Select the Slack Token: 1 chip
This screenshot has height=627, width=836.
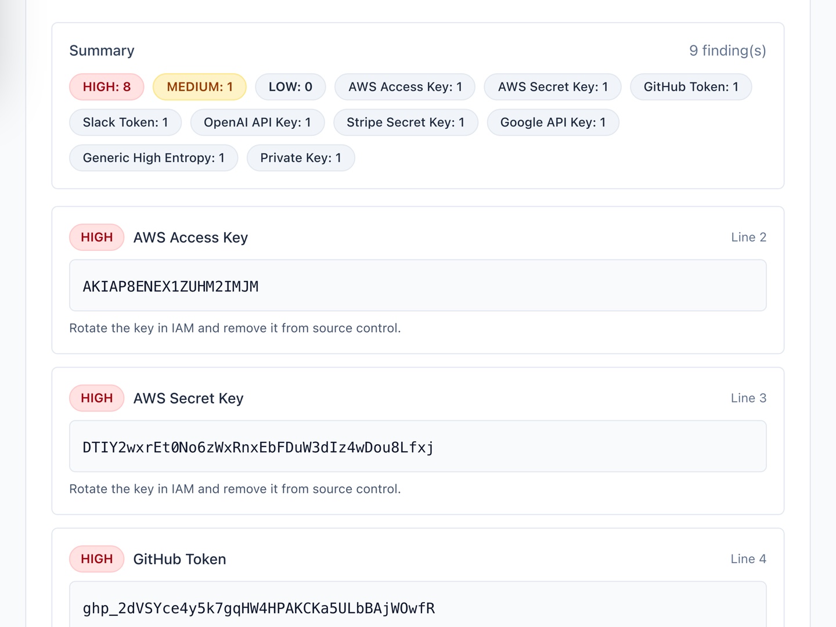(x=125, y=122)
